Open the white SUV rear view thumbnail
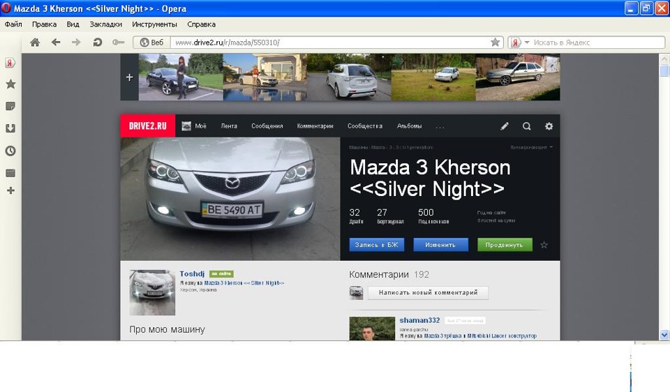Screen dimensions: 670x392 tap(349, 77)
